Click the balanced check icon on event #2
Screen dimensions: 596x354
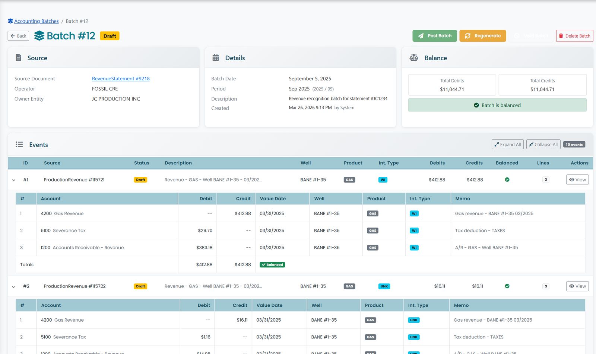(x=507, y=286)
